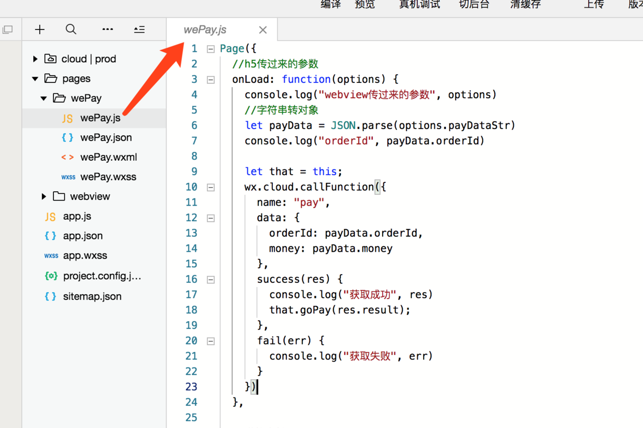643x428 pixels.
Task: Click the 清缓存 clear cache button
Action: pos(525,4)
